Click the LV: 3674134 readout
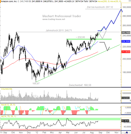 (77, 1)
